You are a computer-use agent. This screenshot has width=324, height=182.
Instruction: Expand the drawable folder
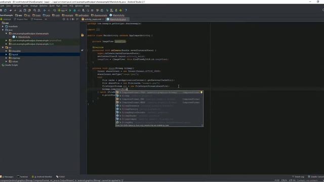pos(6,51)
